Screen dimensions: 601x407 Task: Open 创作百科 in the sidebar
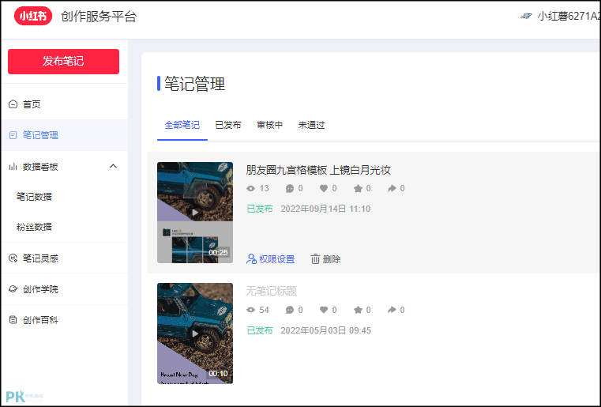click(x=65, y=320)
